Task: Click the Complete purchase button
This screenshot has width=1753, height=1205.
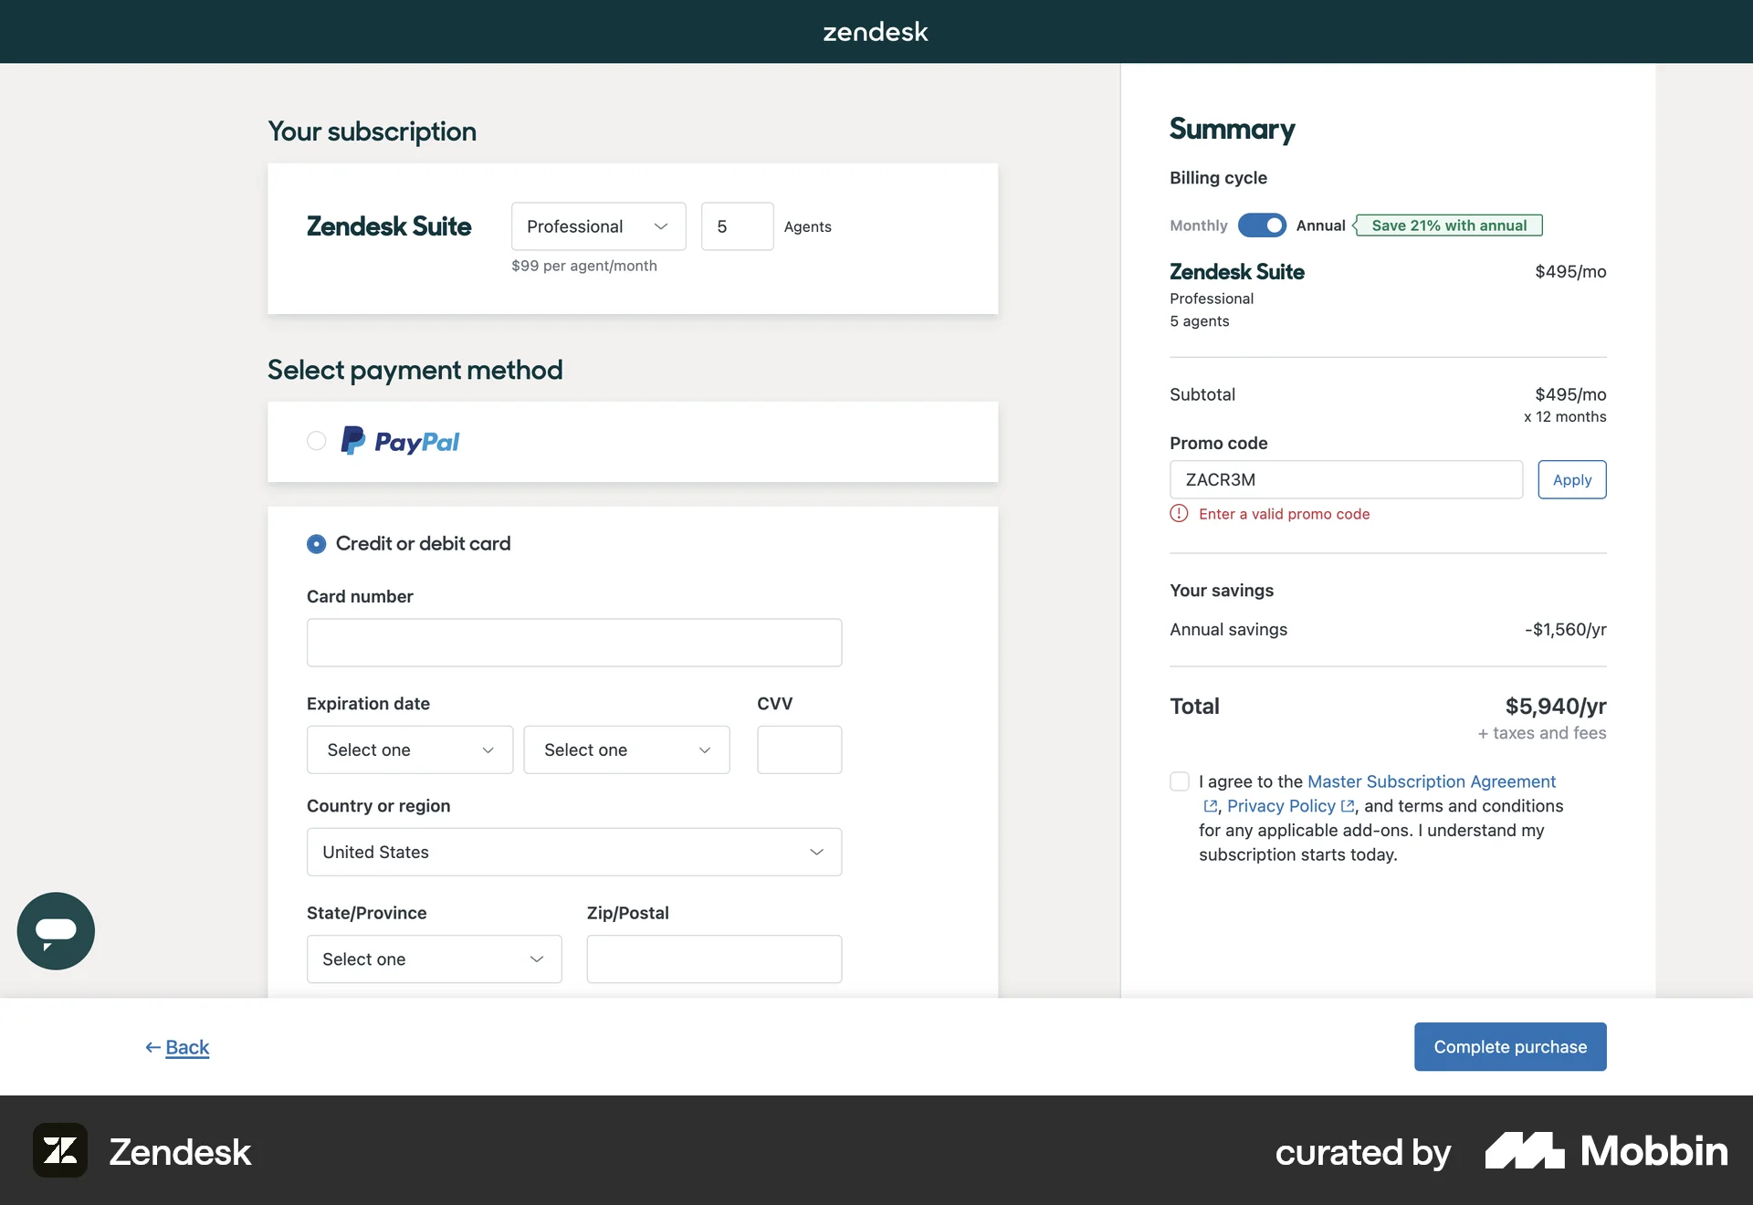Action: [x=1510, y=1047]
